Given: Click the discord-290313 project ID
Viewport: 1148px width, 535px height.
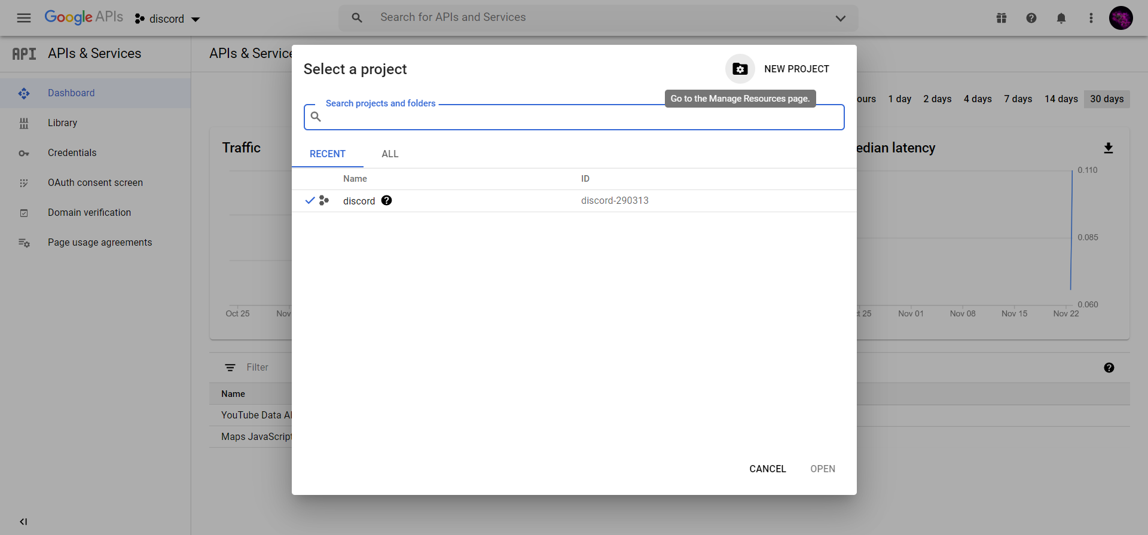Looking at the screenshot, I should click(615, 201).
